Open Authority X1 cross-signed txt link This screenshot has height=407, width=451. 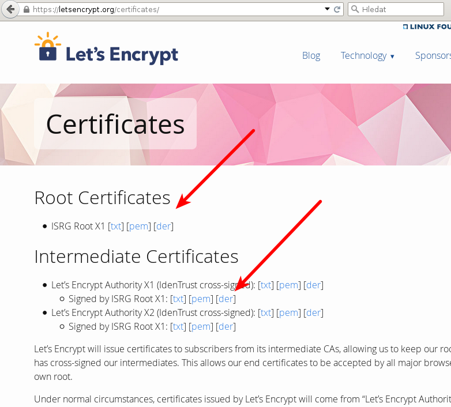(x=266, y=285)
